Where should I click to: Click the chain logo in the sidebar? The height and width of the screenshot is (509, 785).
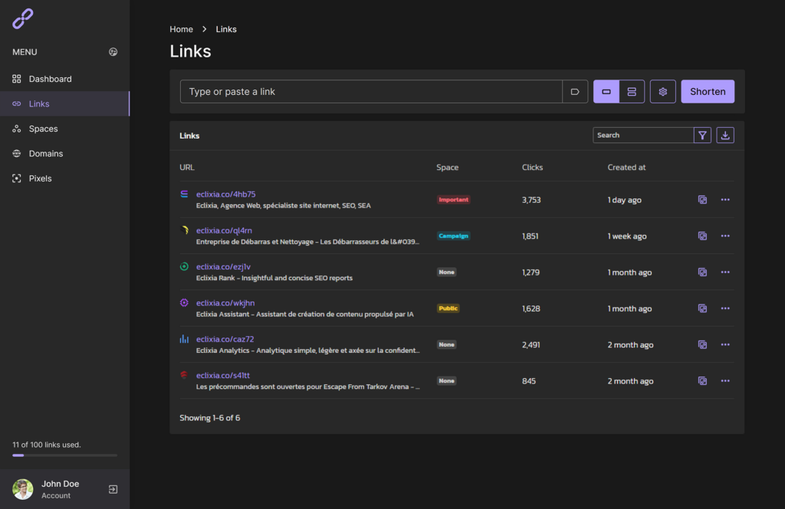[23, 19]
